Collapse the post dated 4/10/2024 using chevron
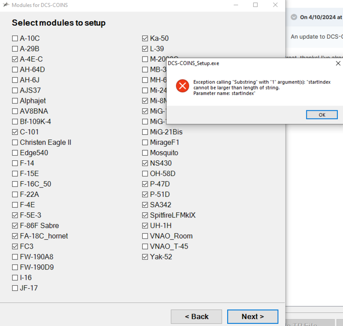The width and height of the screenshot is (343, 326). [x=294, y=17]
